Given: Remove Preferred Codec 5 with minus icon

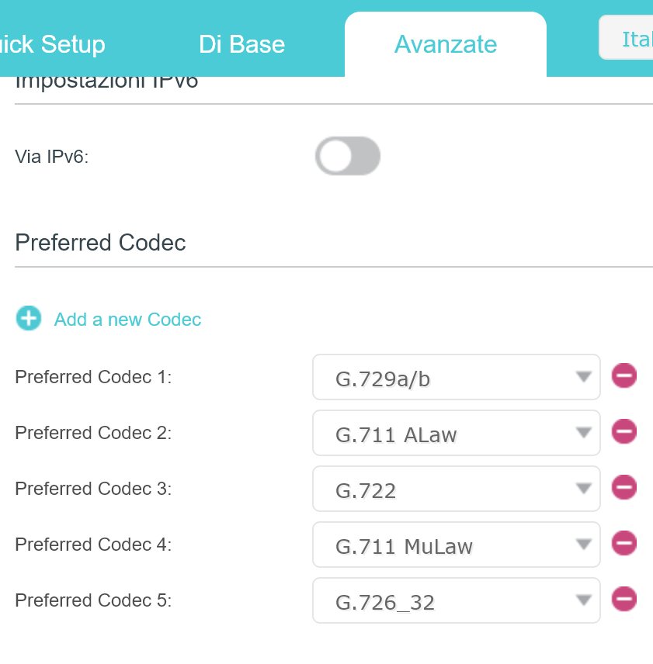Looking at the screenshot, I should click(x=623, y=599).
